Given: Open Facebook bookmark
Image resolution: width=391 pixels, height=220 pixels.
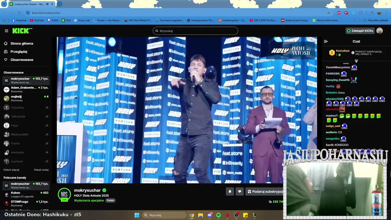Looking at the screenshot, I should (19, 20).
